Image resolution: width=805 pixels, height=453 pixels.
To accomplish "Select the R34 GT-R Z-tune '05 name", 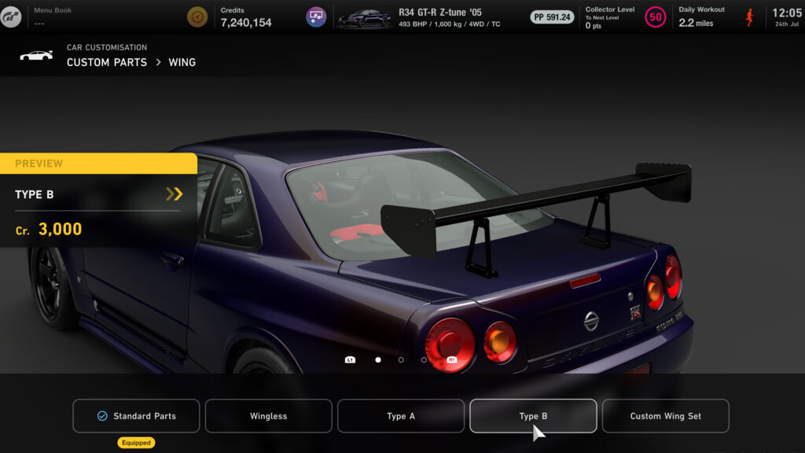I will [440, 13].
